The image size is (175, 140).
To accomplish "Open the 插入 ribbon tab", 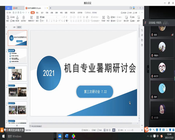I will (38, 13).
